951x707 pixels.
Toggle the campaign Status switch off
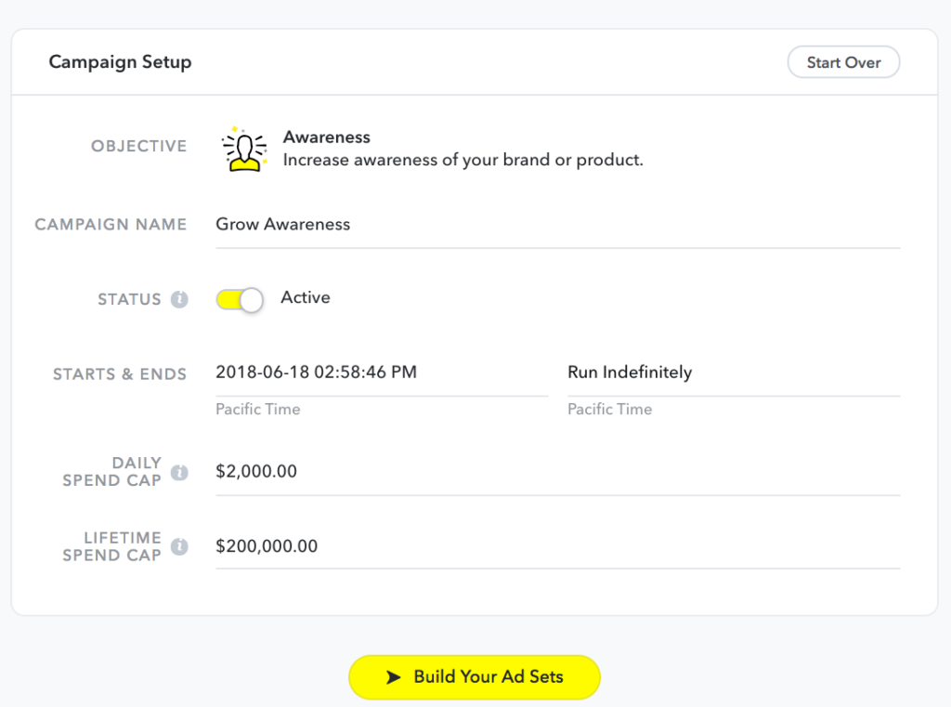(239, 299)
